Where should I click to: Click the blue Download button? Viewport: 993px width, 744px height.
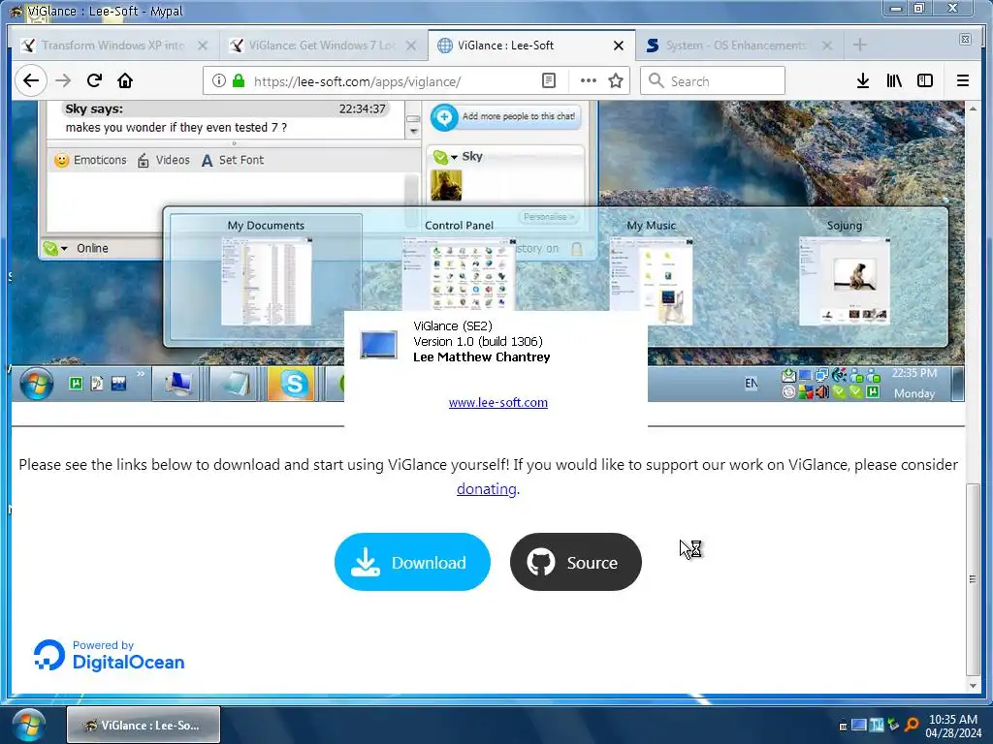[412, 562]
